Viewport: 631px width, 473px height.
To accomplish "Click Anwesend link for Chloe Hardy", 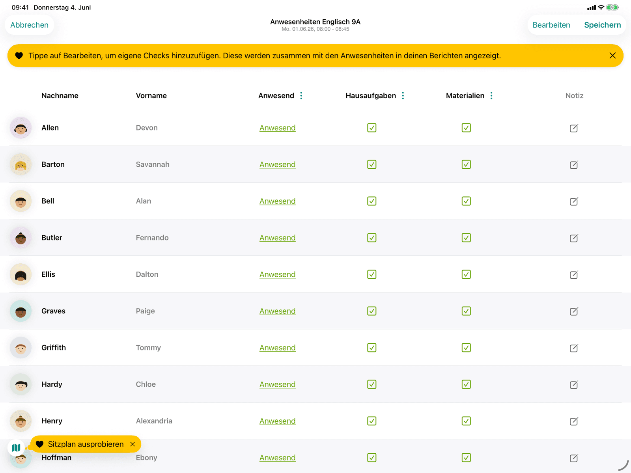I will pos(277,384).
